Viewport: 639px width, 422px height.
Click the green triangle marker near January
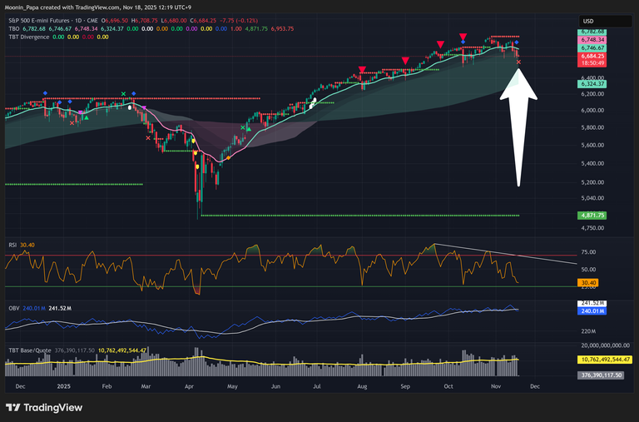point(86,117)
